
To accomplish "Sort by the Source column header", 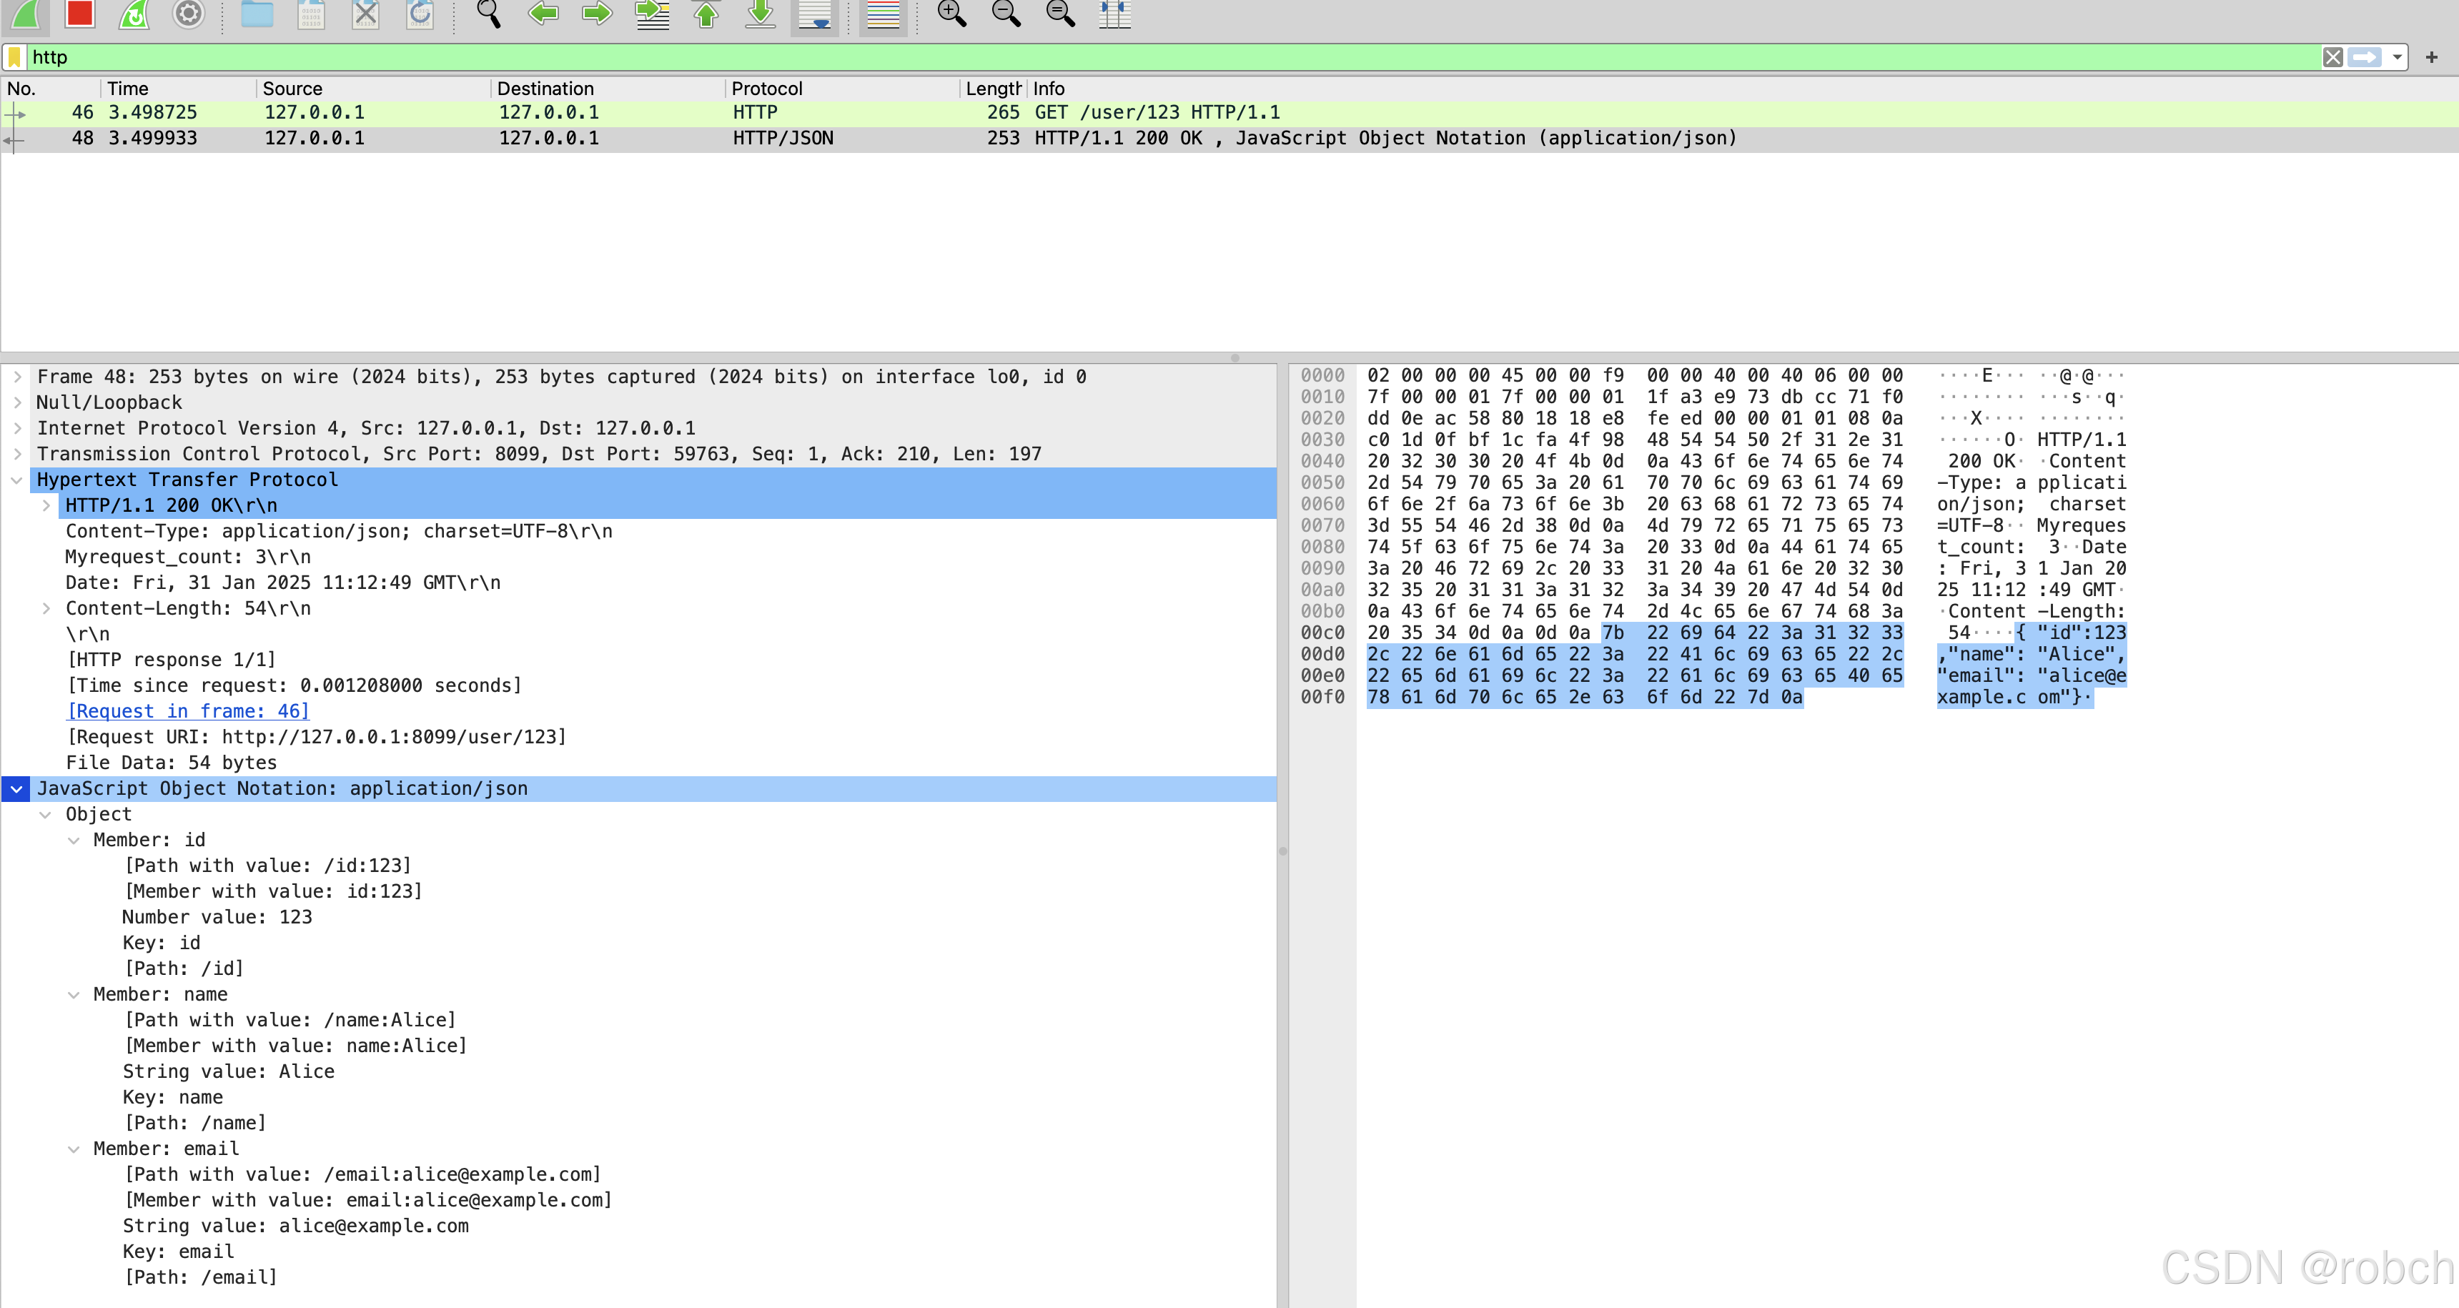I will 373,89.
